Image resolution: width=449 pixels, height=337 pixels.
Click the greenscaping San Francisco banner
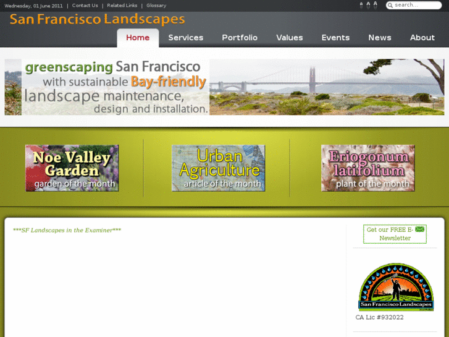pos(115,87)
